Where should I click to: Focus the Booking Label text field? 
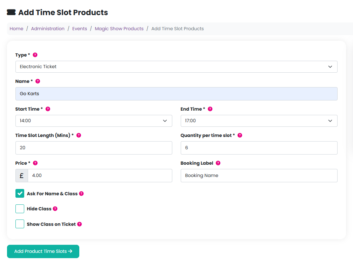pos(259,176)
